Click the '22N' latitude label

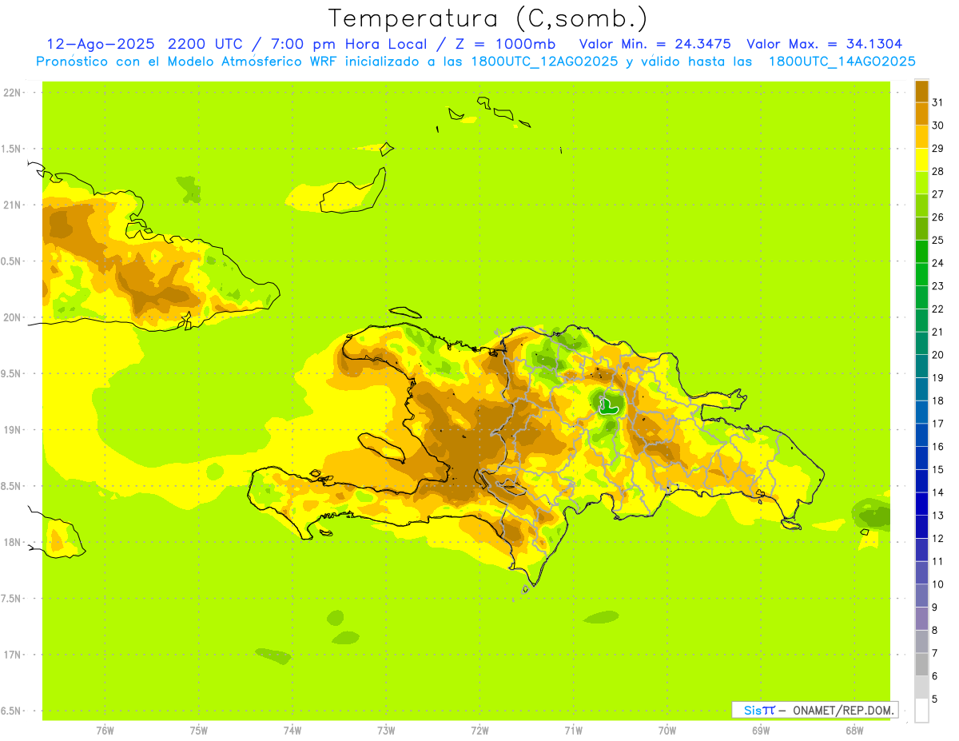(13, 93)
